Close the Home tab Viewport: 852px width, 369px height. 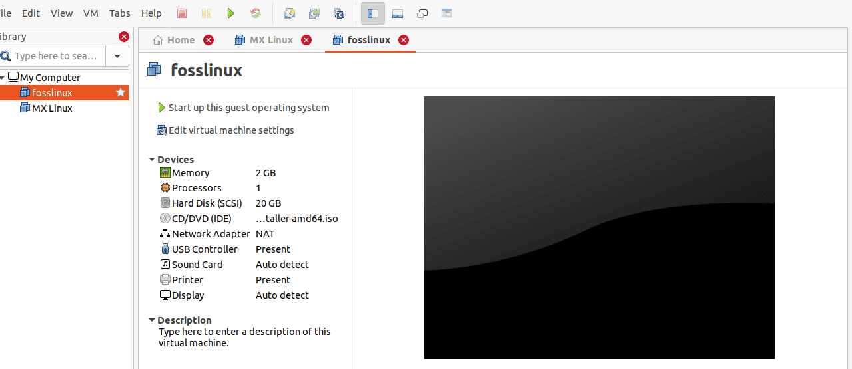pyautogui.click(x=209, y=40)
